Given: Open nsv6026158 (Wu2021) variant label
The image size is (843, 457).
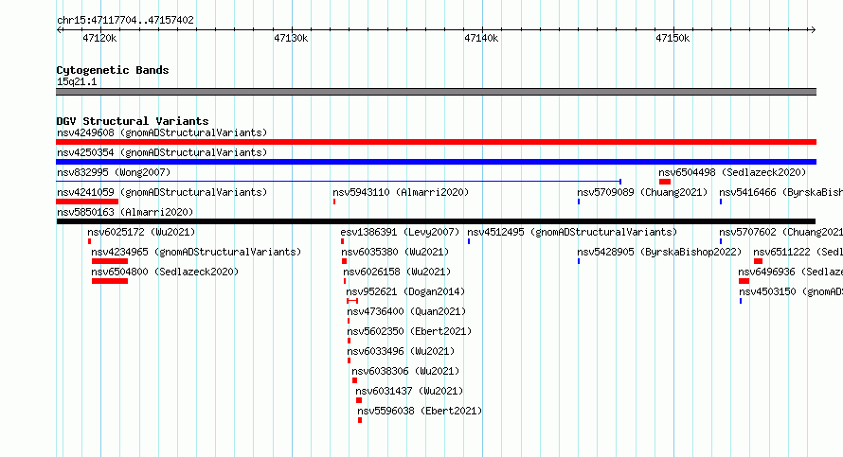Looking at the screenshot, I should 397,272.
